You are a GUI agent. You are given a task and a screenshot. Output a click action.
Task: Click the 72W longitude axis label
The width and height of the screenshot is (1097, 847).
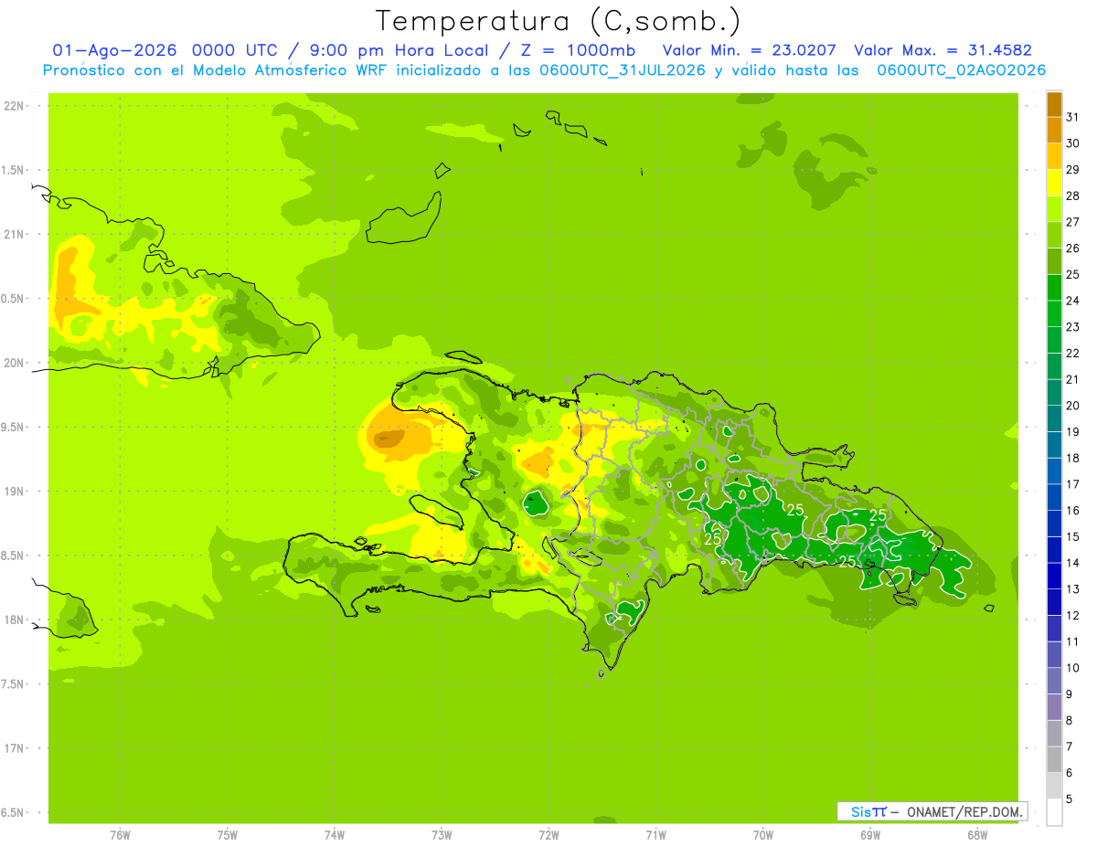click(548, 834)
